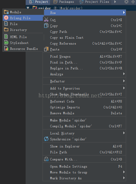136x184 pixels.
Task: Click the Compare With icon
Action: tap(46, 159)
